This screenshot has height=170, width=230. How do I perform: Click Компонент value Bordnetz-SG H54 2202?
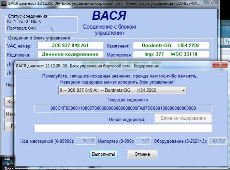click(171, 45)
